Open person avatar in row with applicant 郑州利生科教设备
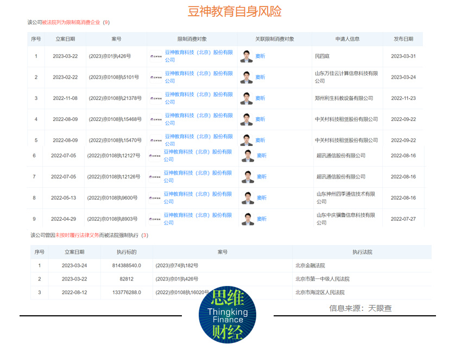 pos(247,98)
